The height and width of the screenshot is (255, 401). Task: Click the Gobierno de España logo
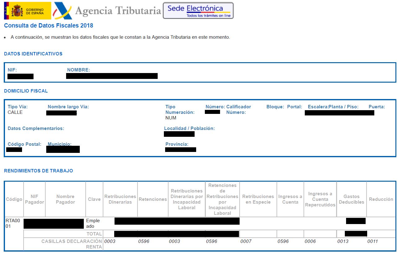[x=28, y=11]
